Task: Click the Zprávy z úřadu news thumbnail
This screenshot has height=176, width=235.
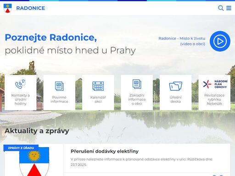Action: tap(34, 160)
